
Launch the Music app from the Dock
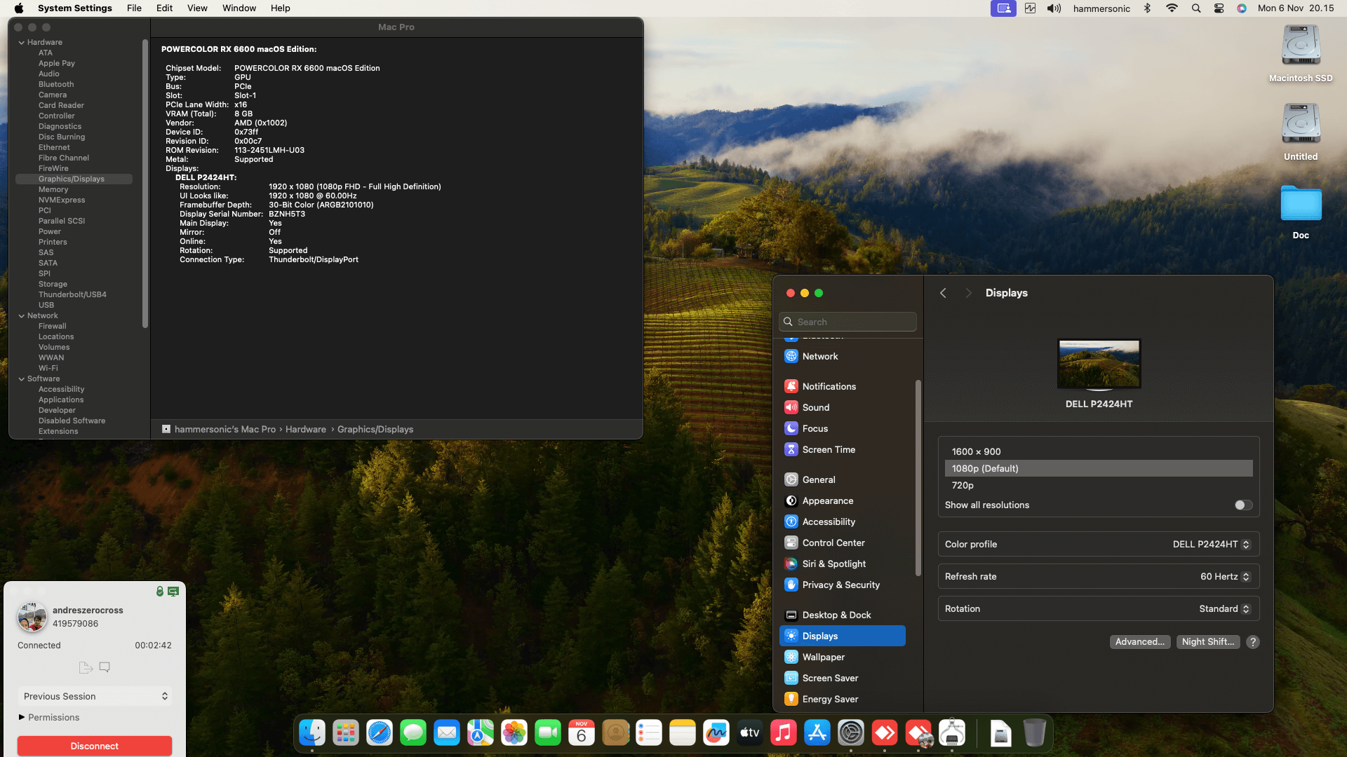[x=784, y=733]
